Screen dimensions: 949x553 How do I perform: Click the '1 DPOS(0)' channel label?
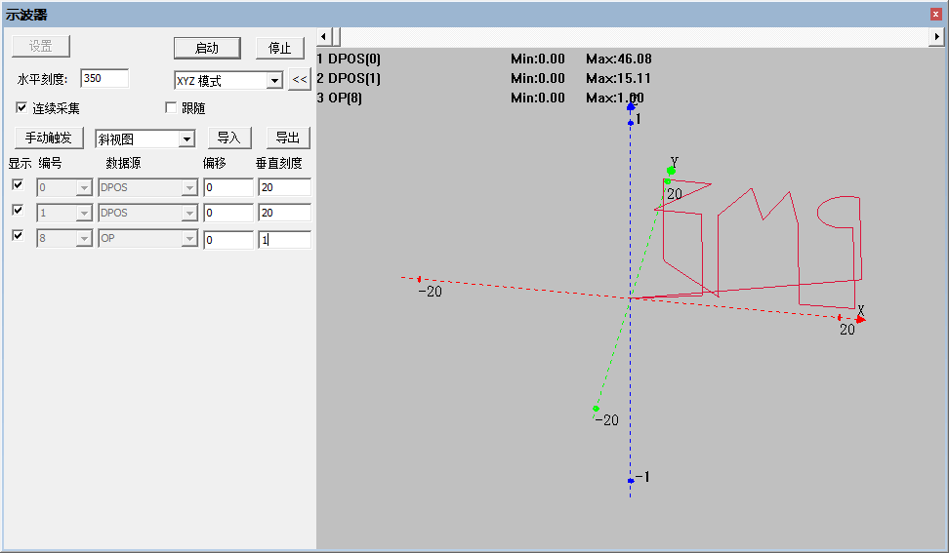pyautogui.click(x=349, y=59)
